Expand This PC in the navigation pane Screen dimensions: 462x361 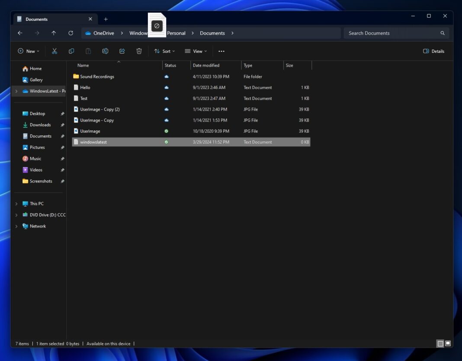pyautogui.click(x=16, y=204)
